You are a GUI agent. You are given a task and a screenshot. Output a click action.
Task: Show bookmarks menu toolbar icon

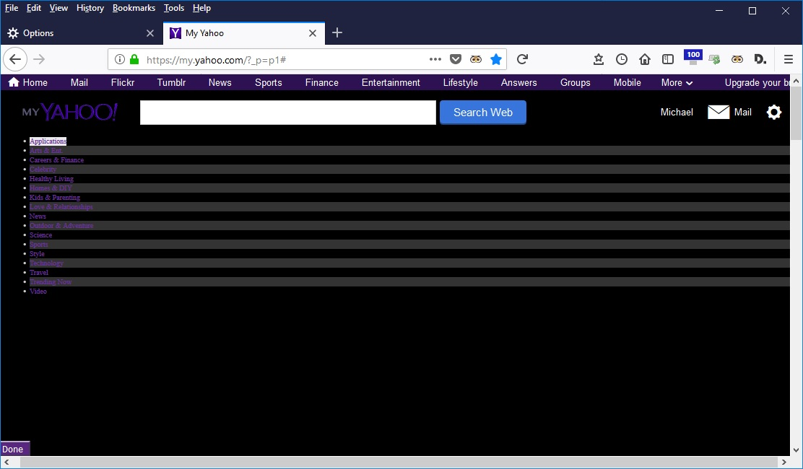pos(598,59)
